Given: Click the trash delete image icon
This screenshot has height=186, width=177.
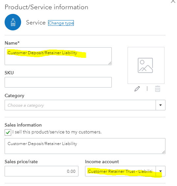Looking at the screenshot, I should point(158,89).
